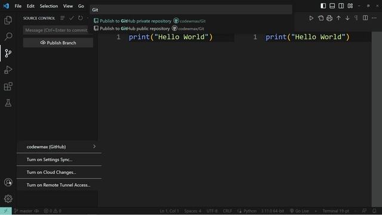Open the Manage gear icon
Screen dimensions: 382x215
pyautogui.click(x=8, y=199)
